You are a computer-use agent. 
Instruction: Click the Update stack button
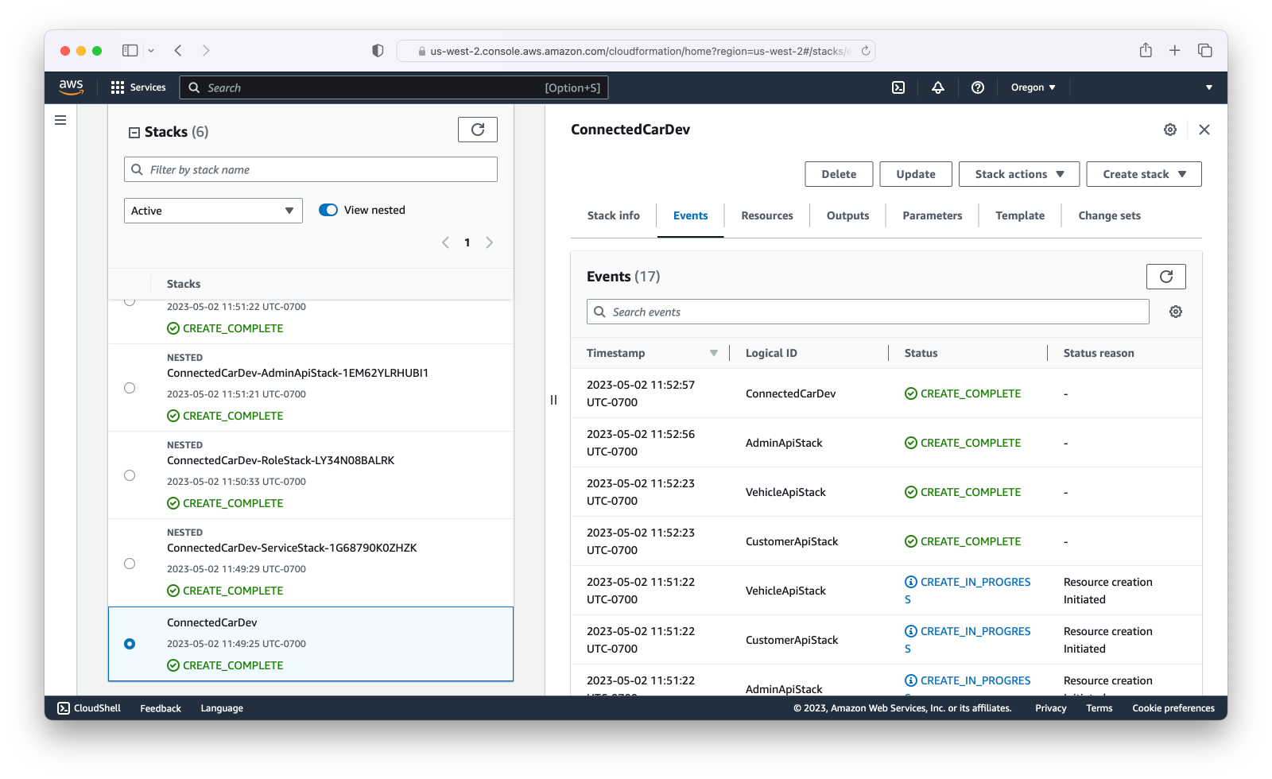click(x=916, y=174)
